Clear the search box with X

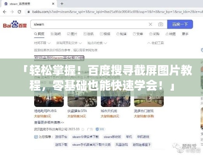[x=150, y=24]
